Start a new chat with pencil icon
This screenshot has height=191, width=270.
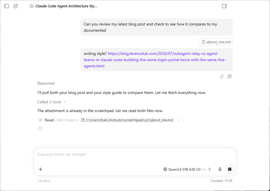tap(16, 6)
